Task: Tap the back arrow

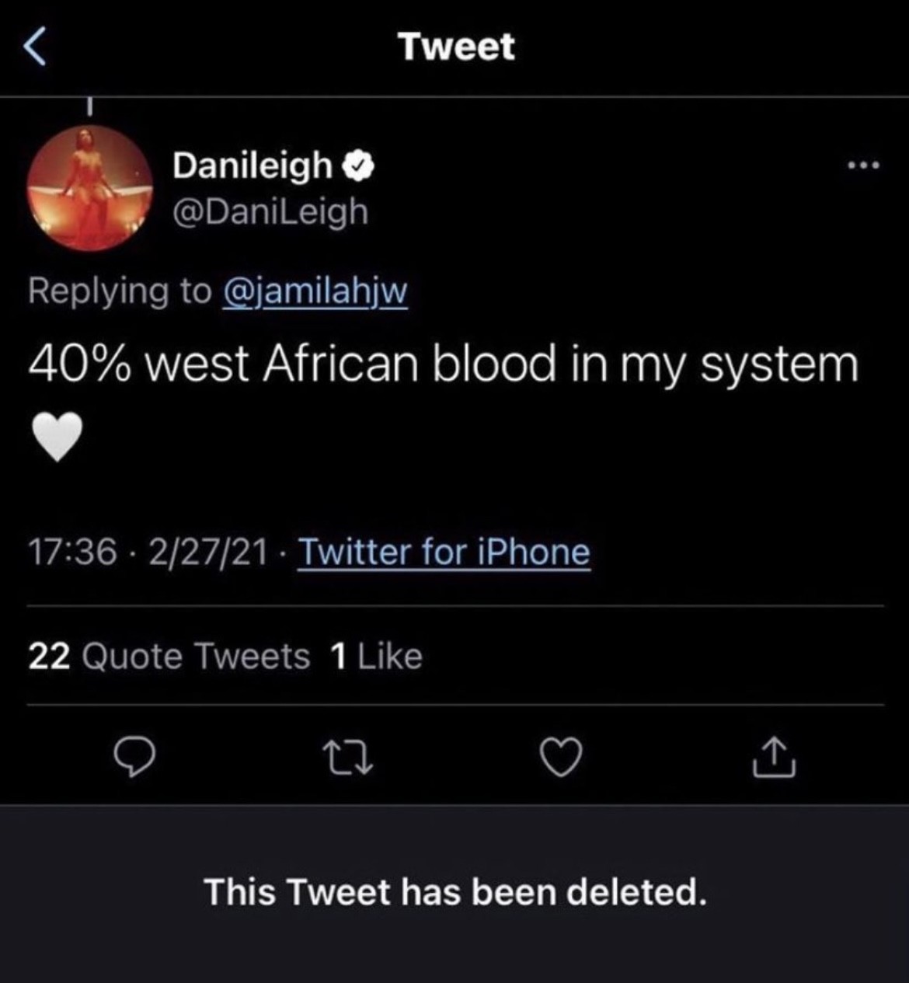Action: 34,47
